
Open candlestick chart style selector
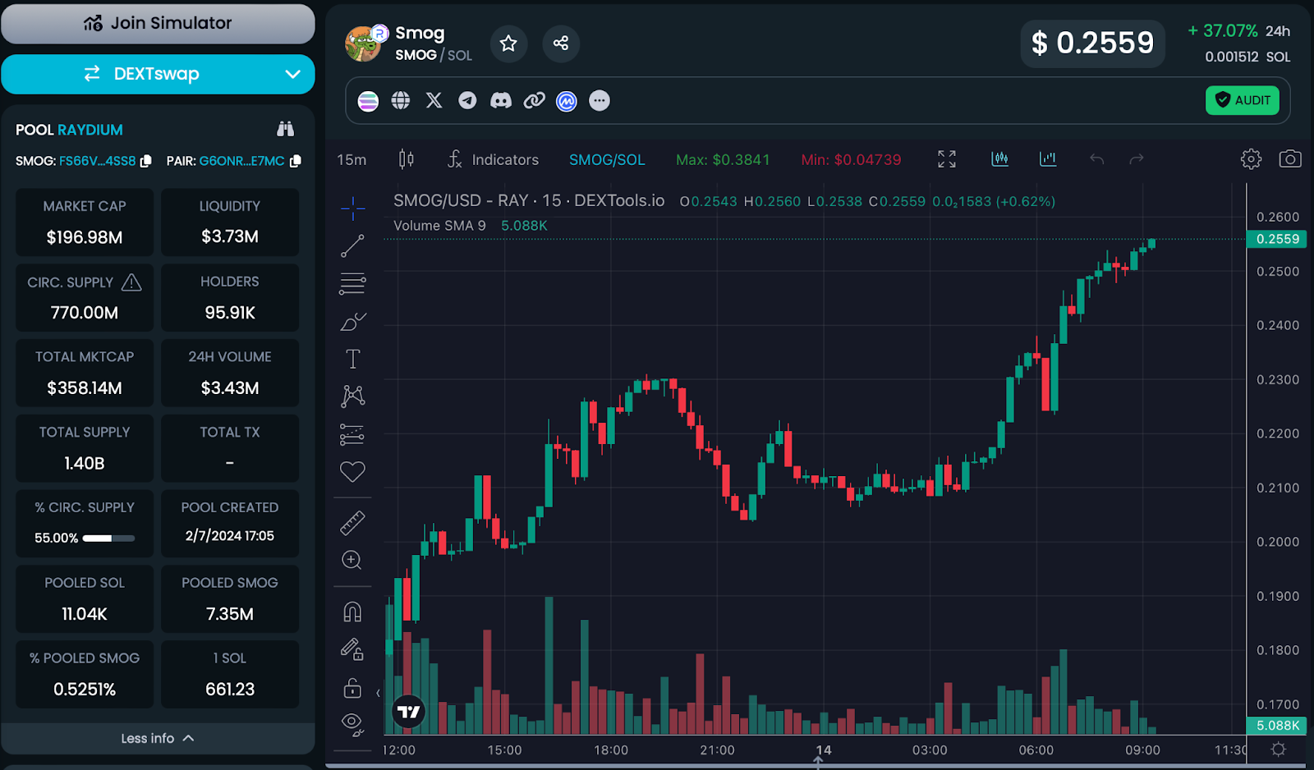tap(407, 159)
